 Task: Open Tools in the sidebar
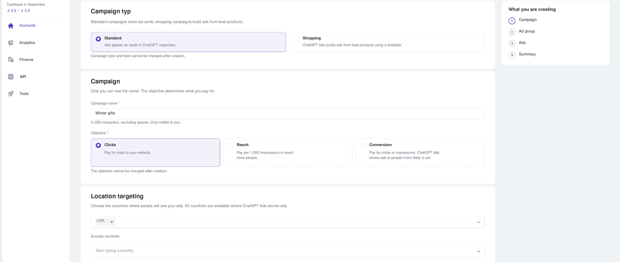coord(24,94)
